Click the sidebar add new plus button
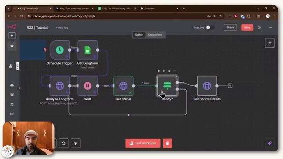Screen dimensions: 283x159 (x=12, y=36)
